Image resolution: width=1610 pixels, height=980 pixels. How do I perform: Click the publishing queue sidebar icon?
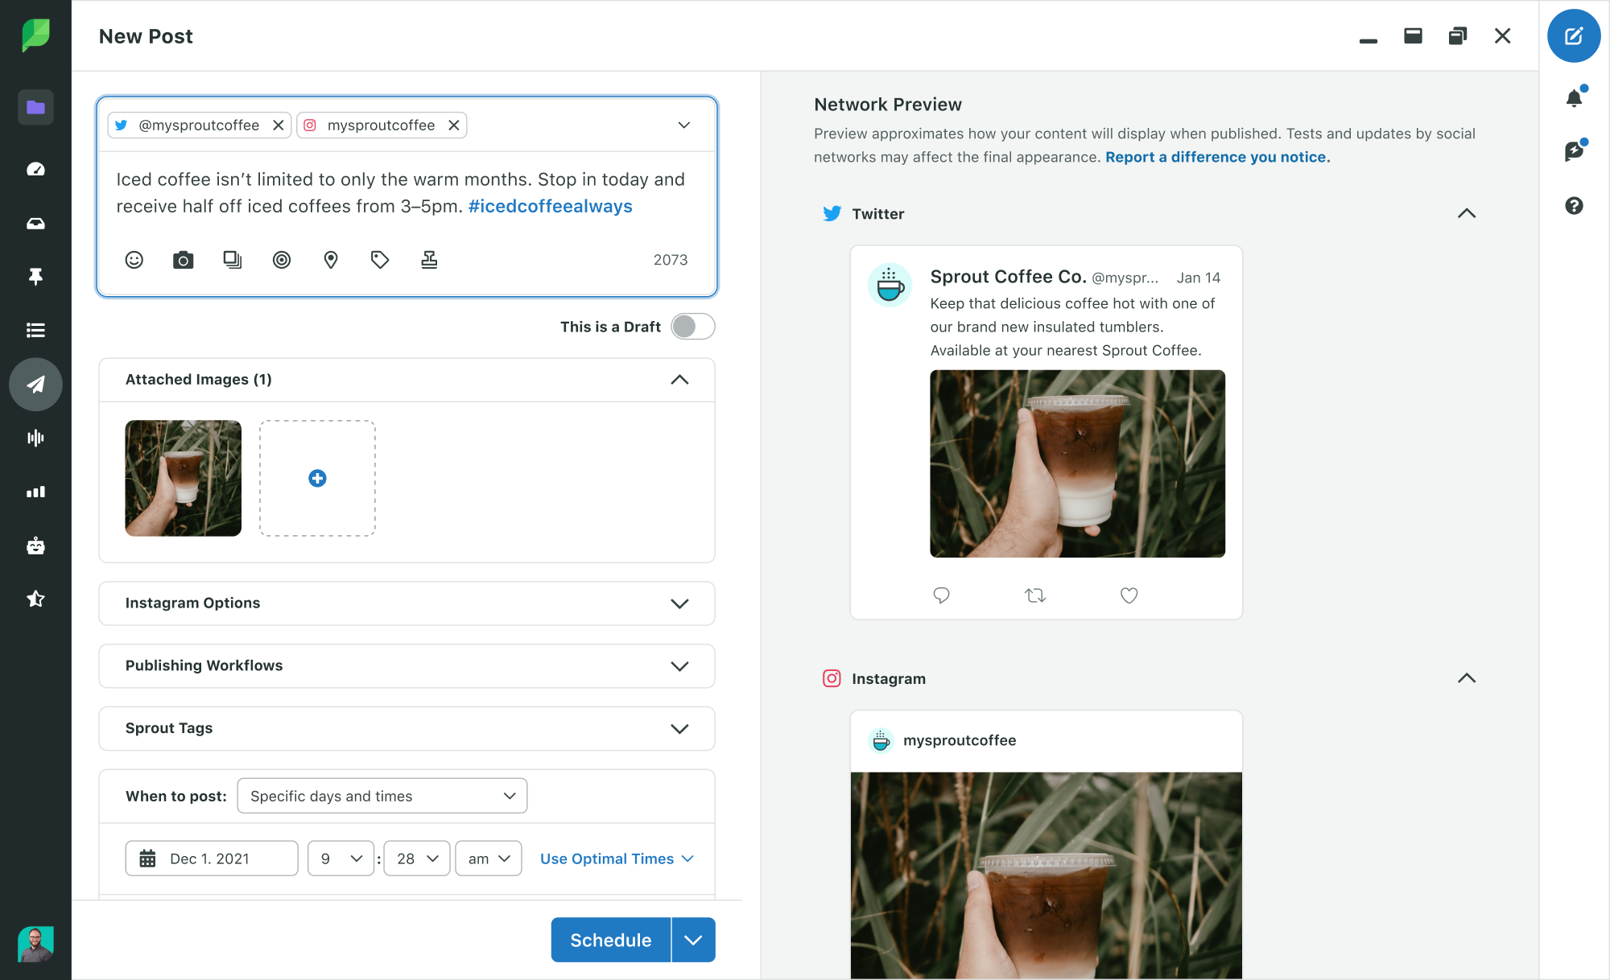[x=35, y=331]
